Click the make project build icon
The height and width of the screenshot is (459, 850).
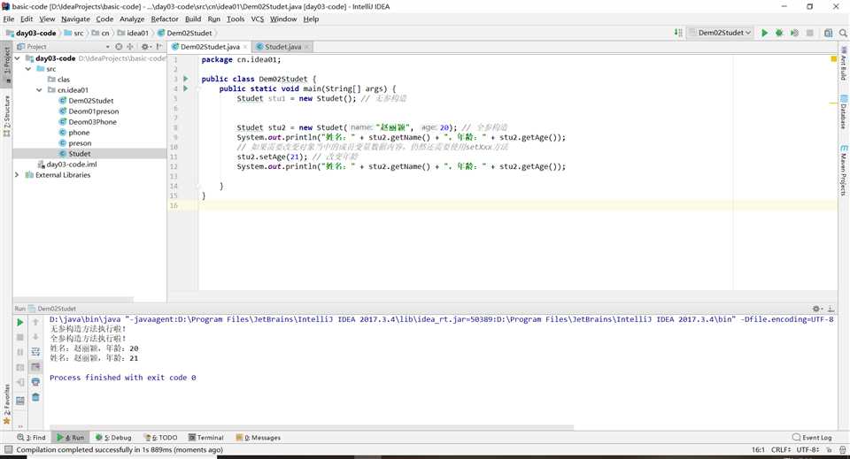coord(678,33)
